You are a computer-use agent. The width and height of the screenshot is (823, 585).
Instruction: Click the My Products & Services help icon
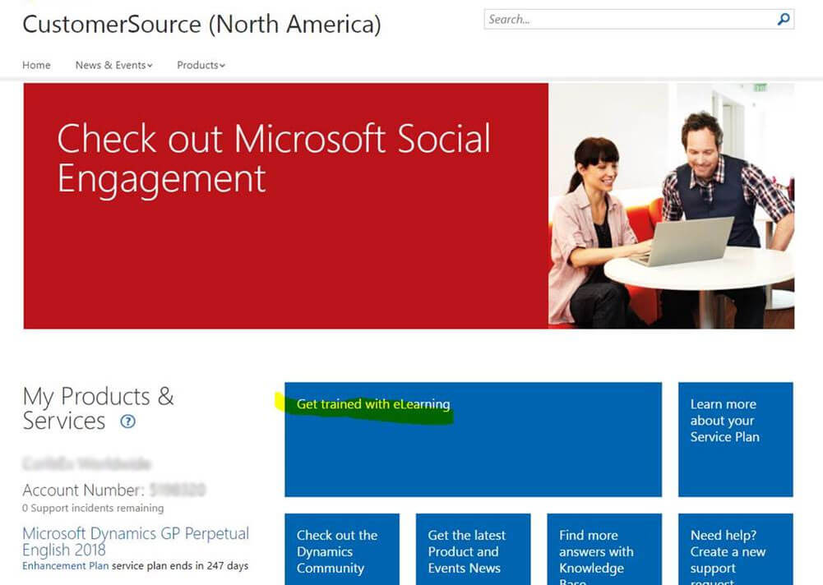coord(127,421)
